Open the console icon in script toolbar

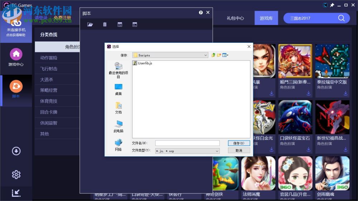pos(135,24)
